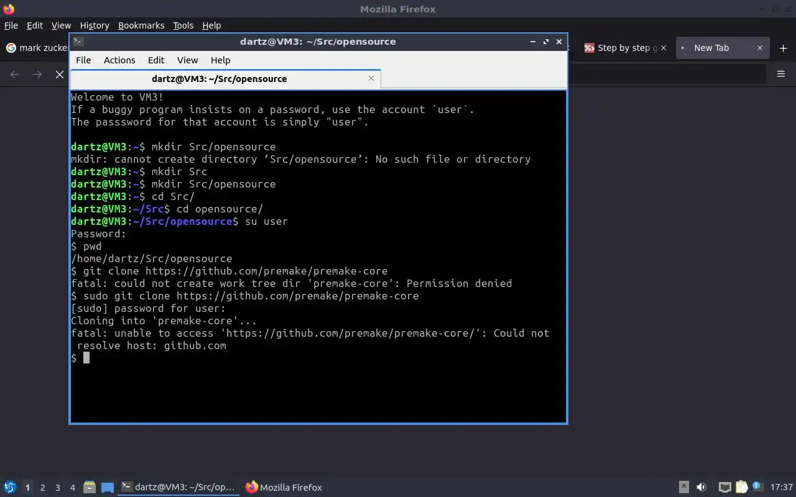Image resolution: width=796 pixels, height=497 pixels.
Task: Click the removable media eject icon
Action: coord(683,487)
